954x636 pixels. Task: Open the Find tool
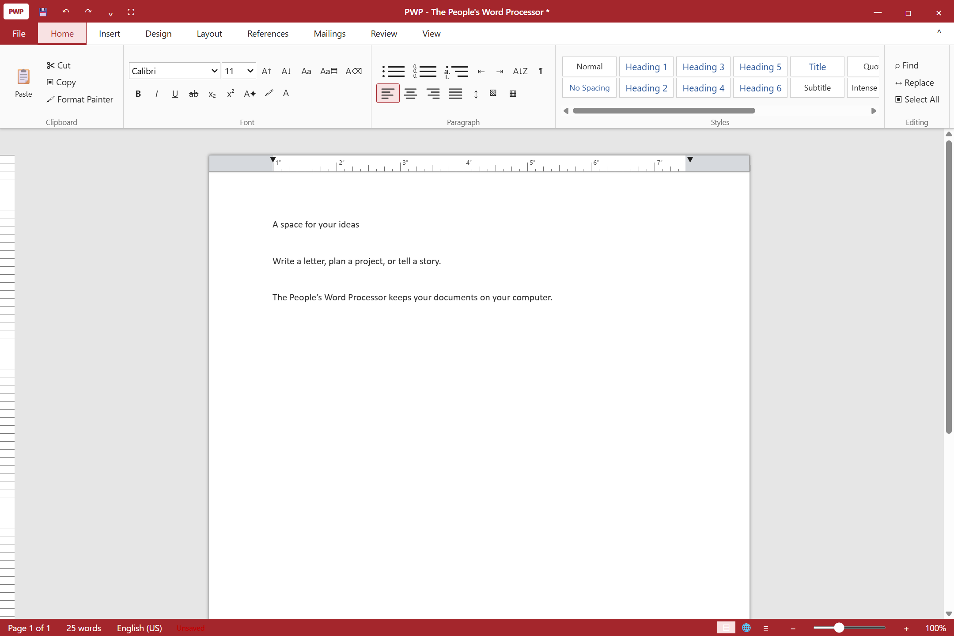906,65
